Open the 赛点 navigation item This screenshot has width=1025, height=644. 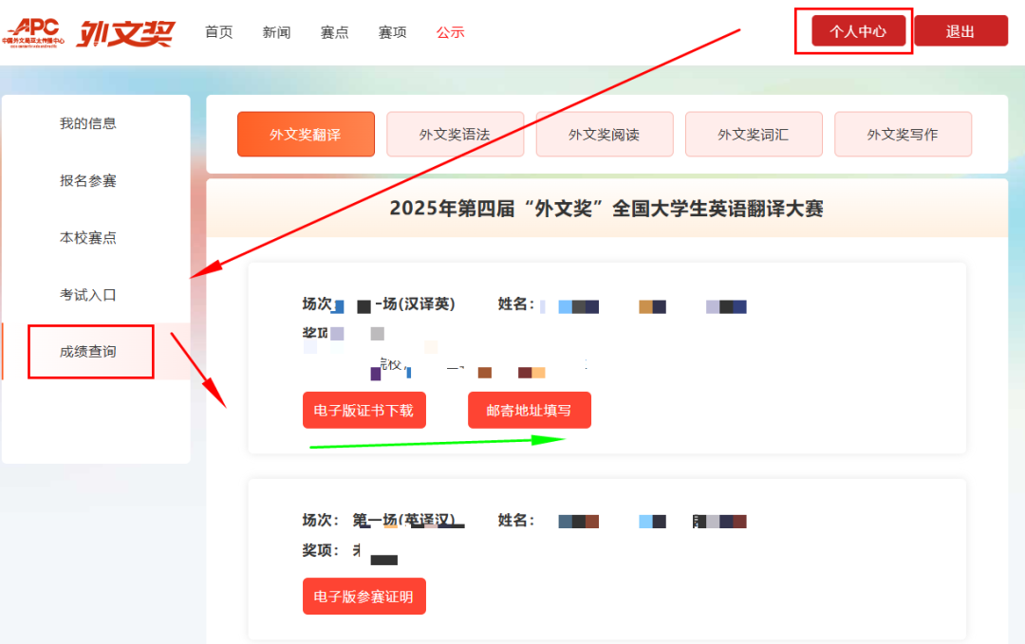[334, 32]
